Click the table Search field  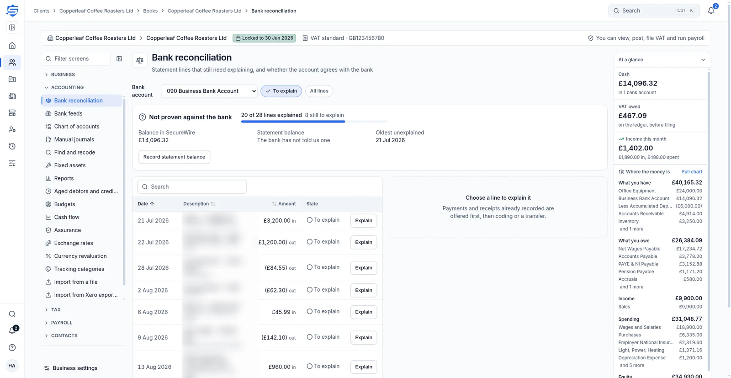coord(192,186)
